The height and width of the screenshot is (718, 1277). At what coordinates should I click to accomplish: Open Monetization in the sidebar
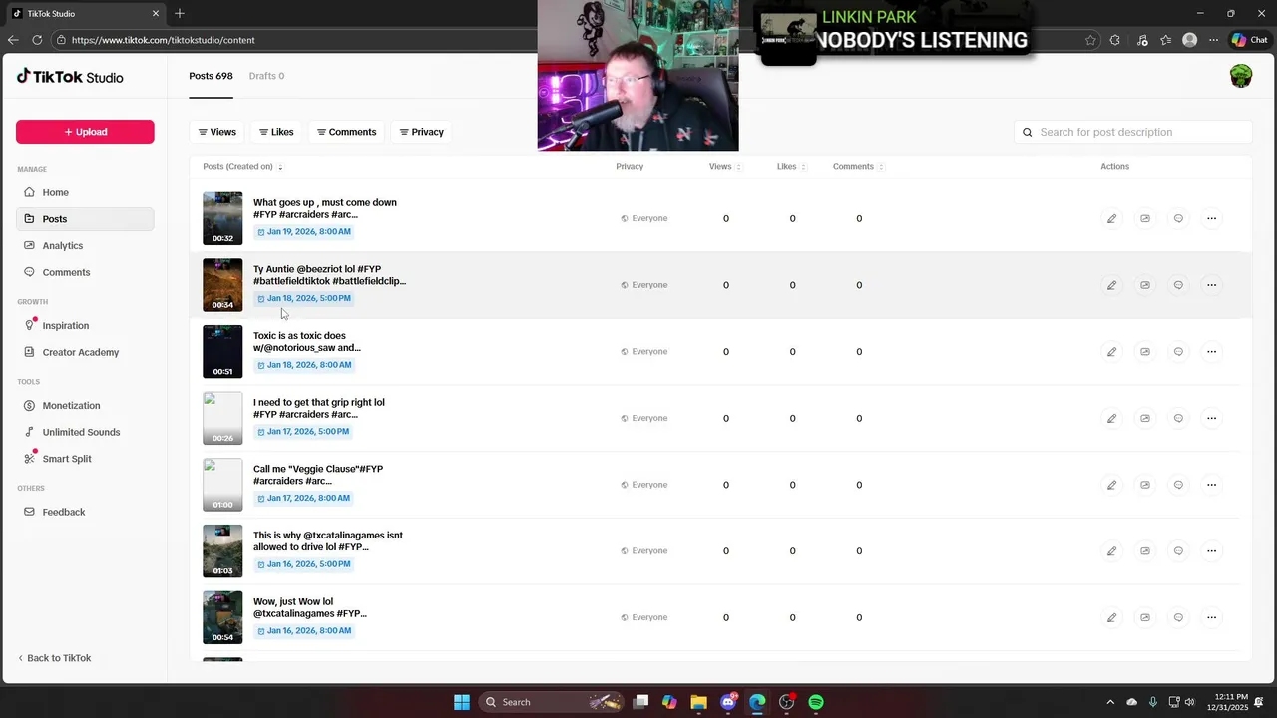pos(85,406)
